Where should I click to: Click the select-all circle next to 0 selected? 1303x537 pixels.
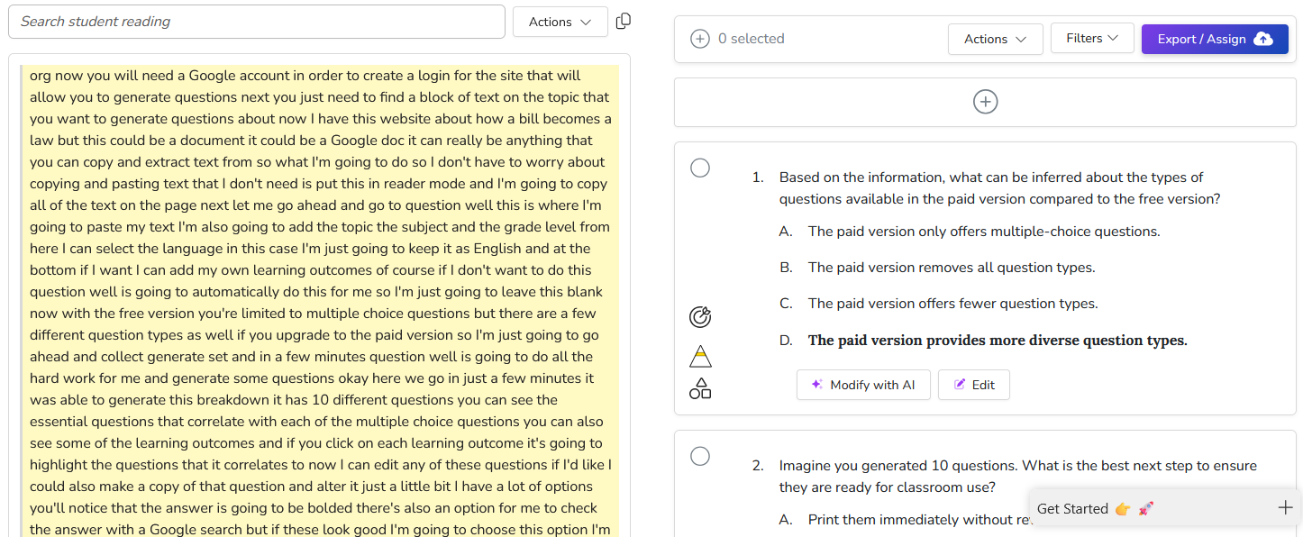pyautogui.click(x=699, y=39)
